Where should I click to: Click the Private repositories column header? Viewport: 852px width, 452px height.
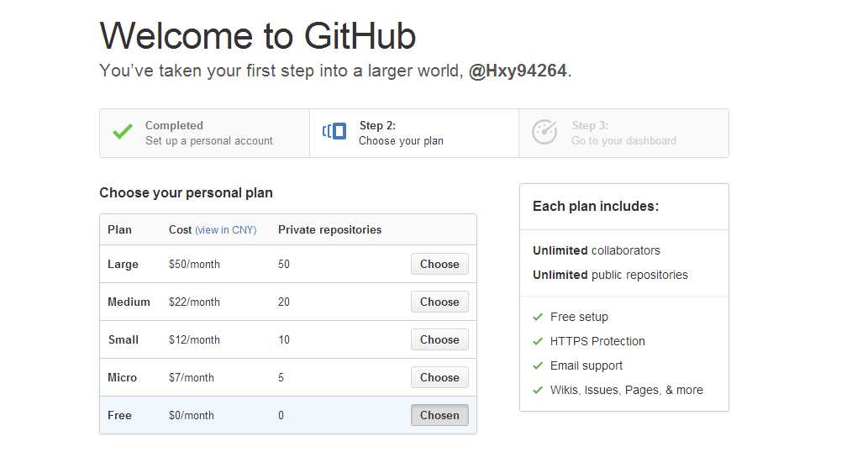(x=330, y=230)
